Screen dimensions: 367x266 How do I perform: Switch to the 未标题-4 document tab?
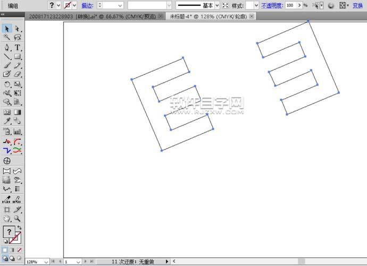point(208,16)
